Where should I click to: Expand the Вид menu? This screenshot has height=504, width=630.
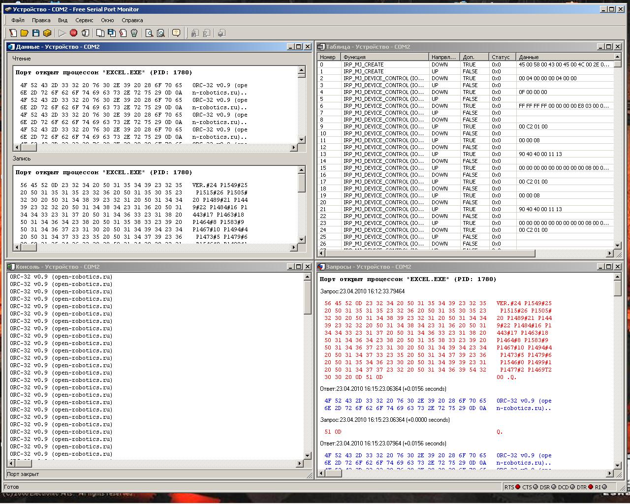pyautogui.click(x=63, y=20)
